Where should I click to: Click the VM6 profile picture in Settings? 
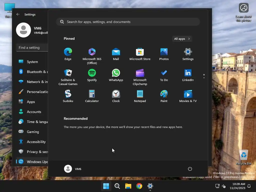[23, 30]
